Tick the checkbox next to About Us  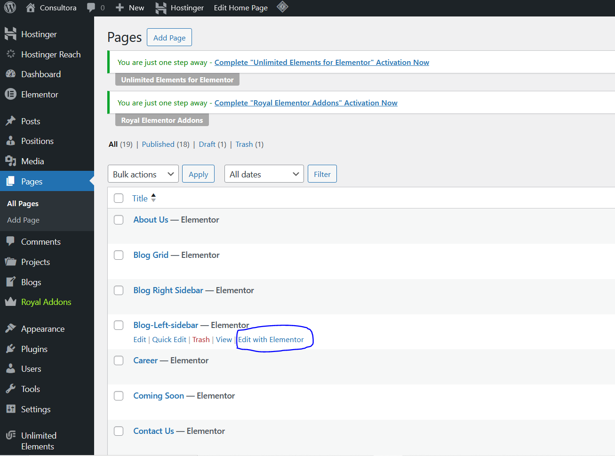[x=118, y=220]
